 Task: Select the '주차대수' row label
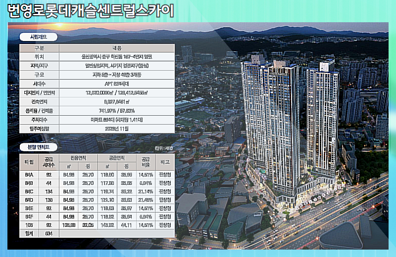pyautogui.click(x=39, y=120)
